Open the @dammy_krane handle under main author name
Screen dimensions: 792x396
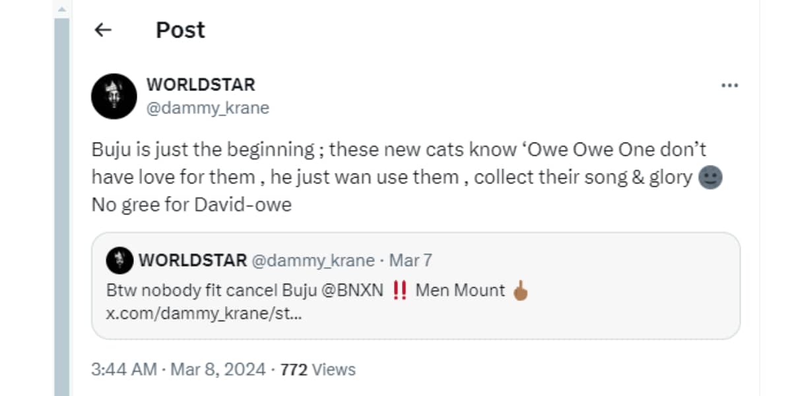coord(207,108)
